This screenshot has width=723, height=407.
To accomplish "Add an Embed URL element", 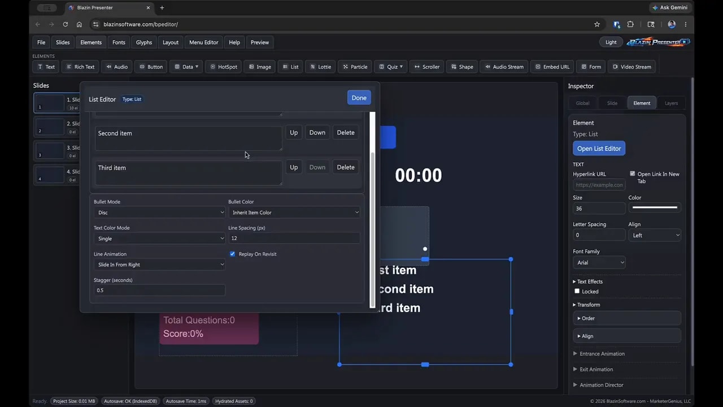I will pyautogui.click(x=552, y=67).
